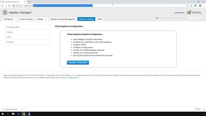Click the Not secure warning icon
Image resolution: width=206 pixels, height=116 pixels.
(14, 6)
